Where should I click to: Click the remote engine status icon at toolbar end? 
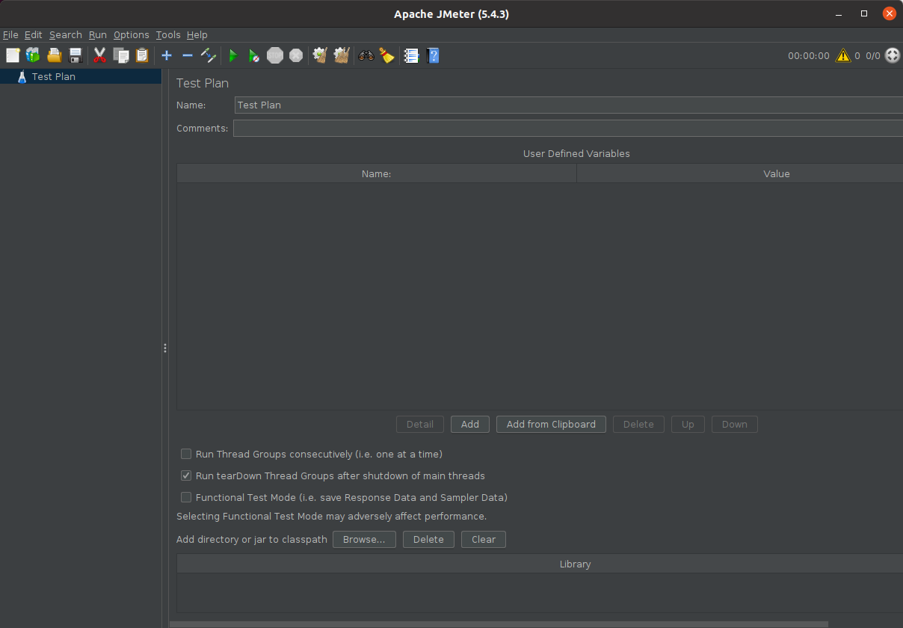[x=893, y=55]
